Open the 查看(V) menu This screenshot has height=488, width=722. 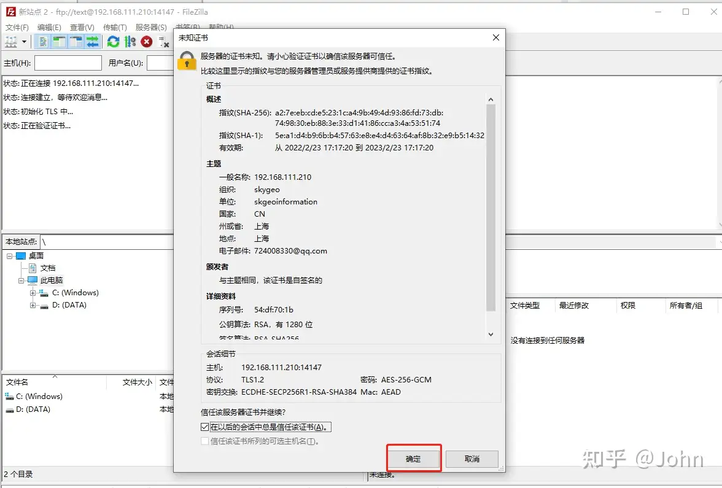tap(82, 27)
